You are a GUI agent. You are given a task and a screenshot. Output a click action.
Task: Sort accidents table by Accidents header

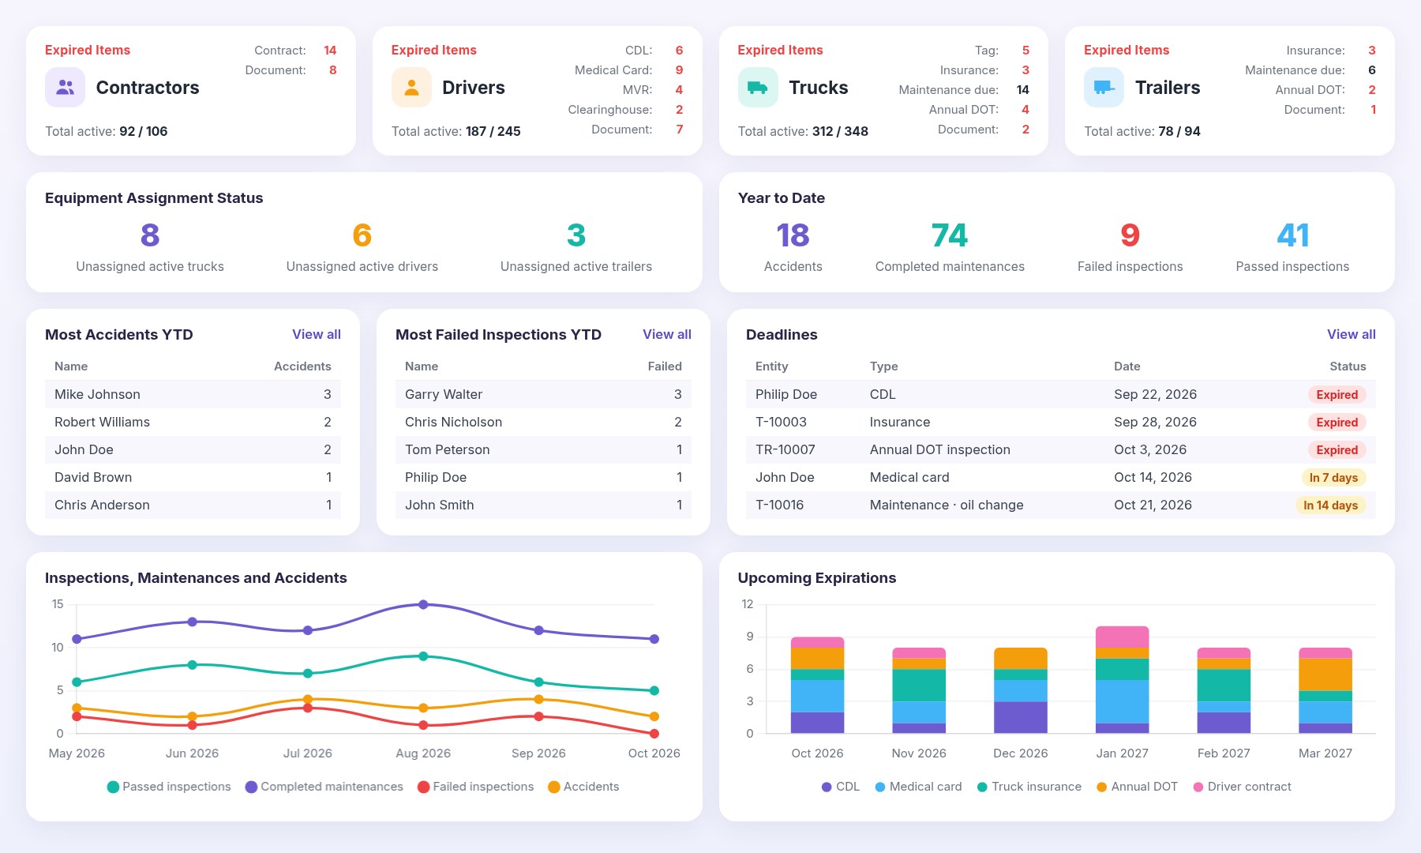coord(302,366)
